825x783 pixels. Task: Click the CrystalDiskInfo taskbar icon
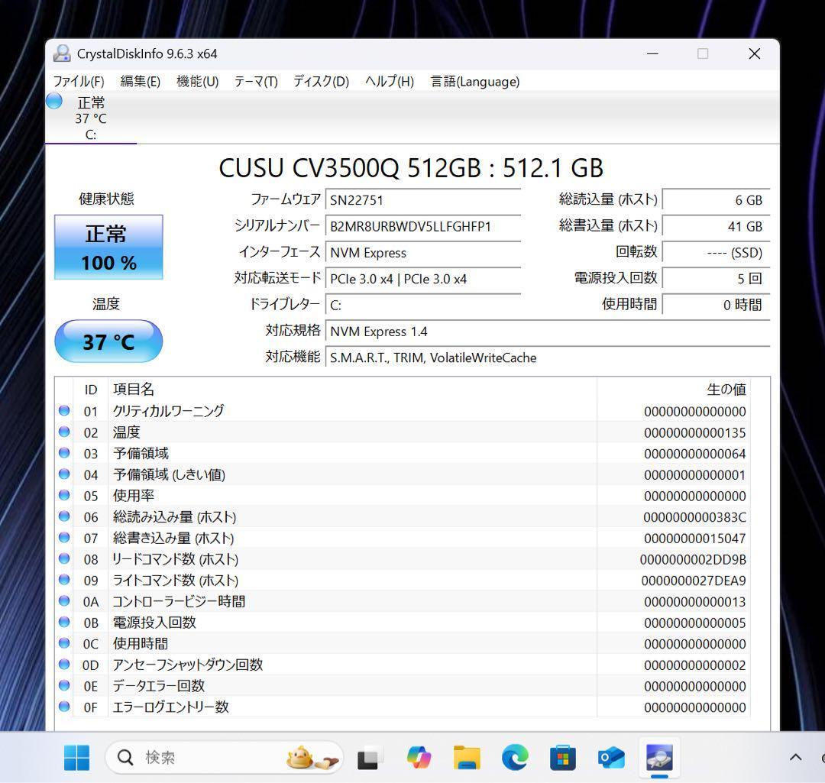(659, 758)
